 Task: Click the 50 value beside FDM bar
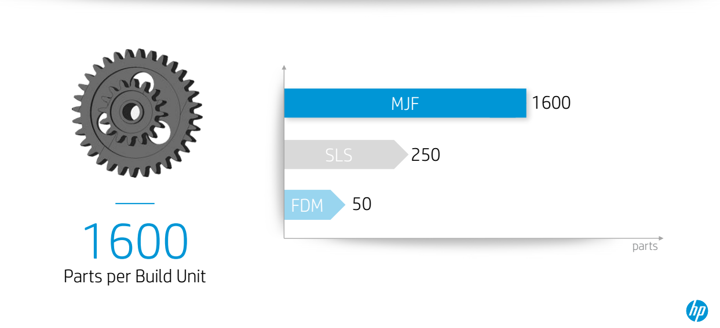tap(362, 204)
